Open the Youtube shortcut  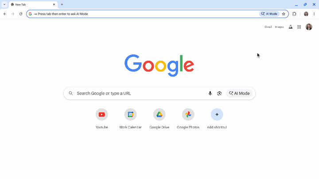click(x=102, y=118)
